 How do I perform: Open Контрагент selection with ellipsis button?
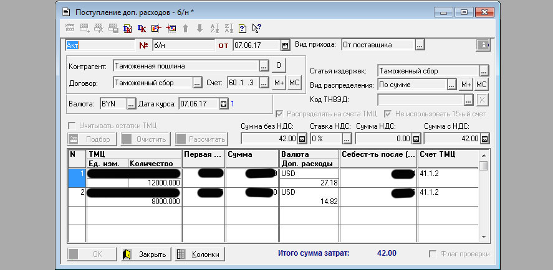(264, 66)
